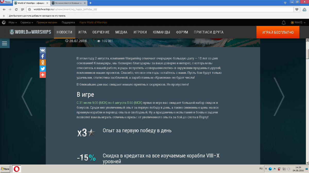
Task: Open the WinXS account dropdown
Action: click(x=298, y=23)
